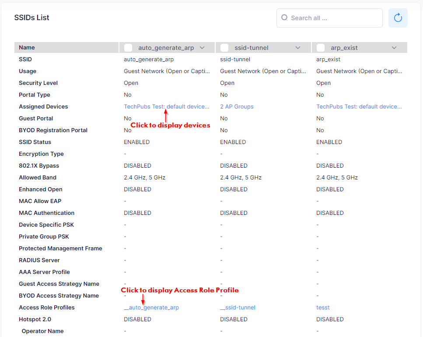Screen dimensions: 423x337
Task: Click the search magnifier icon
Action: tap(284, 18)
